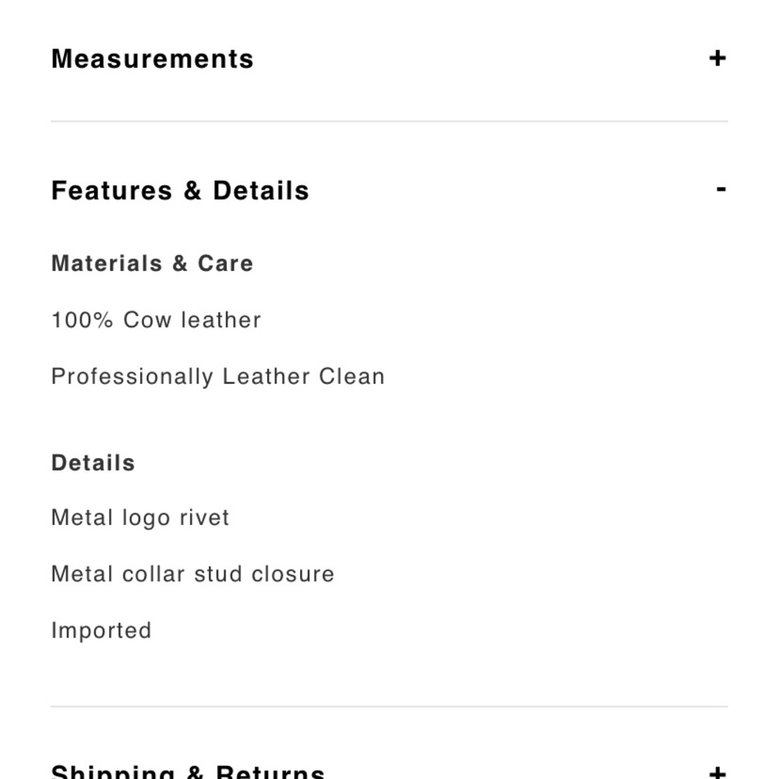Click the Professionally Leather Clean text
The height and width of the screenshot is (779, 779).
[217, 377]
